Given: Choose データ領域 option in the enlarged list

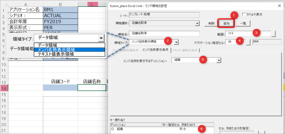Looking at the screenshot, I should coord(69,45).
